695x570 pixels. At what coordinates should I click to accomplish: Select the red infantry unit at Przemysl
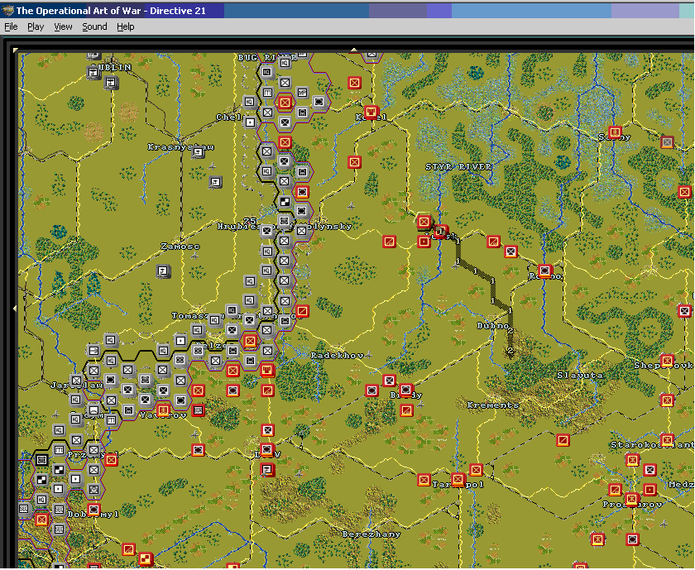click(111, 460)
